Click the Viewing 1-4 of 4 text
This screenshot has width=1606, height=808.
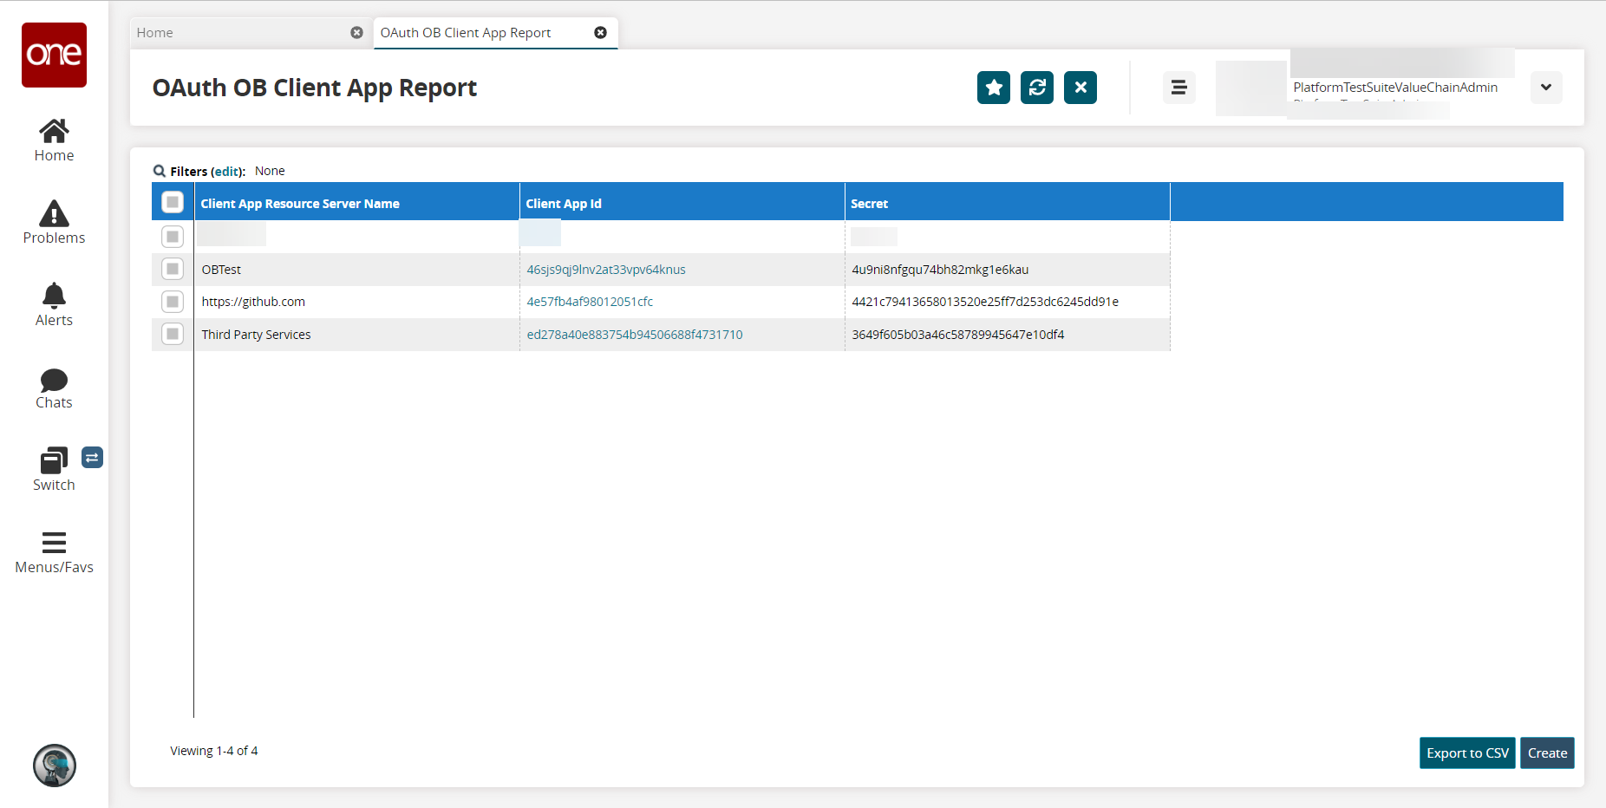coord(214,751)
